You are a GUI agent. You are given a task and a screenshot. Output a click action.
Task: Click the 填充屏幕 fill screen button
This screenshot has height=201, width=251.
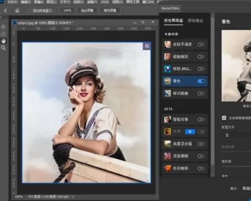[110, 10]
